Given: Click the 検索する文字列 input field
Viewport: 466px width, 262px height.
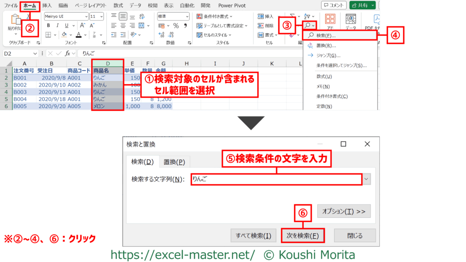Looking at the screenshot, I should 276,179.
